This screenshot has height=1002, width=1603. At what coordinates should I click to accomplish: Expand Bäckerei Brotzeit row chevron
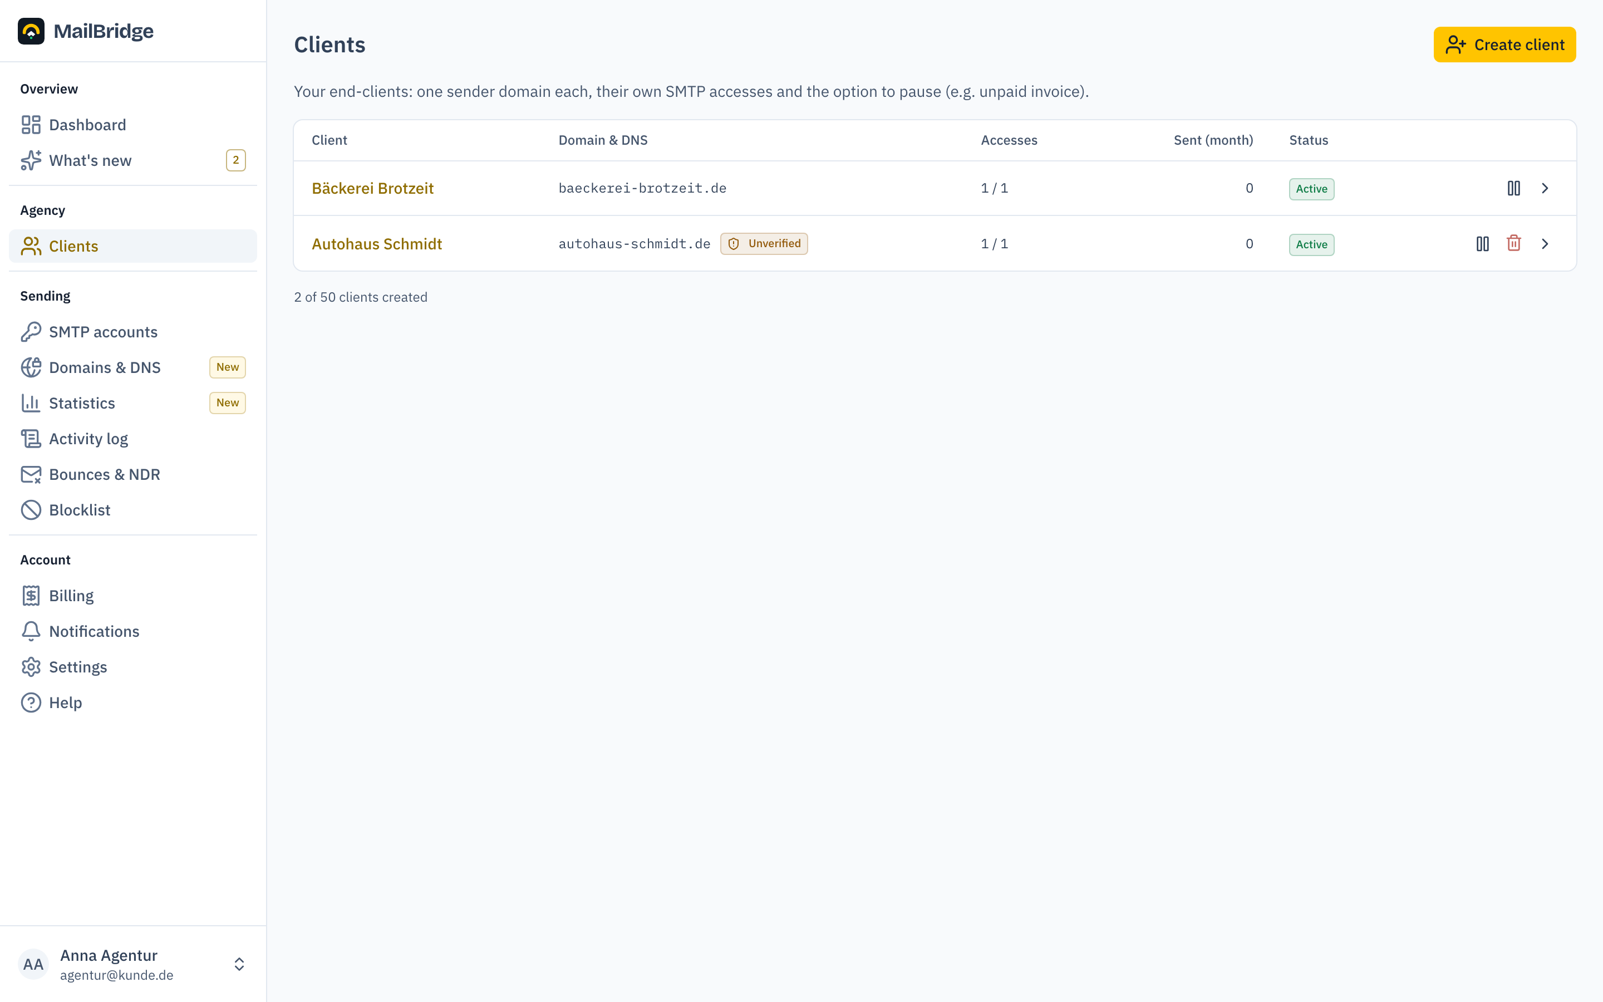1545,188
